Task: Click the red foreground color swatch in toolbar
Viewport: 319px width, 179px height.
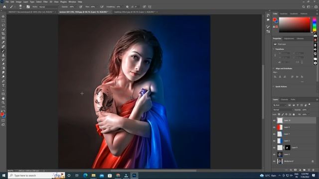Action: click(x=2, y=114)
